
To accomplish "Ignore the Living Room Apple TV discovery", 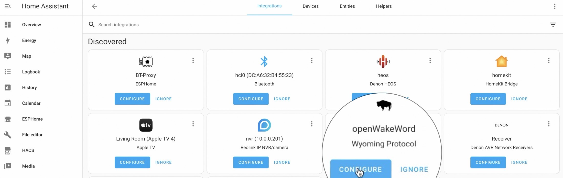I will click(164, 162).
